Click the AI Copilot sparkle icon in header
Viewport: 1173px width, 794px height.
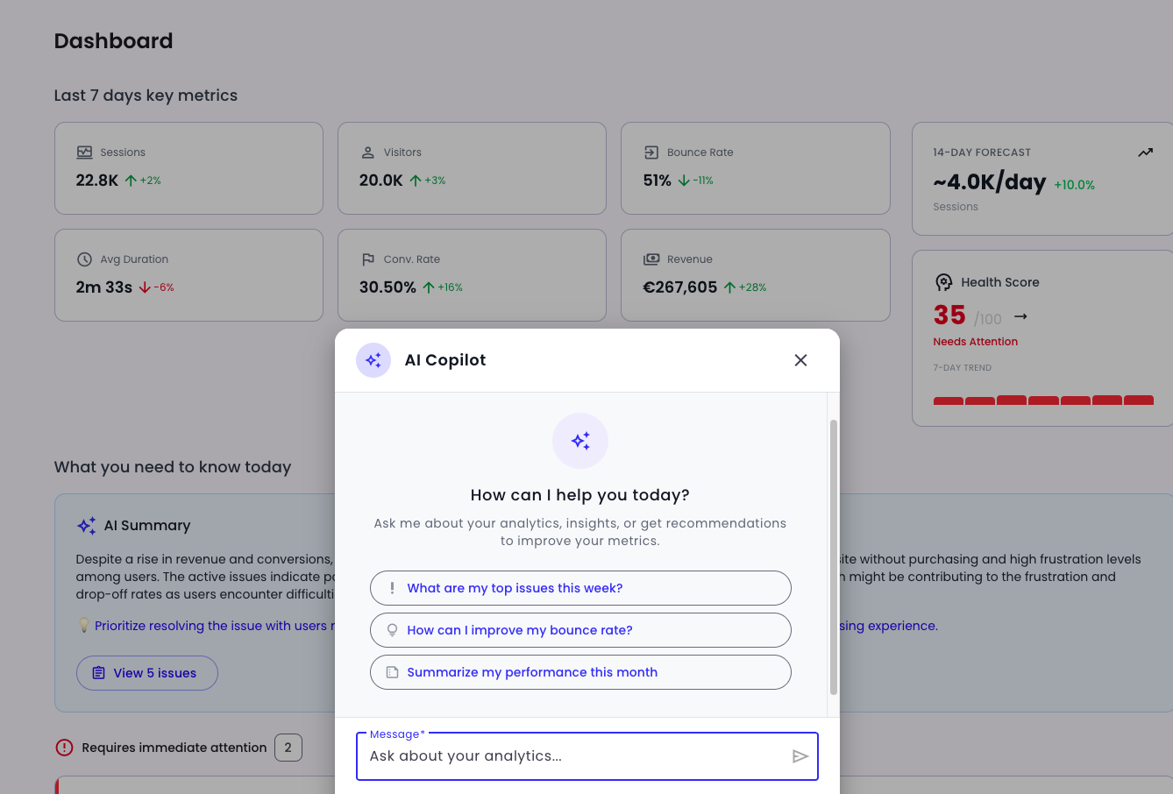pyautogui.click(x=373, y=360)
